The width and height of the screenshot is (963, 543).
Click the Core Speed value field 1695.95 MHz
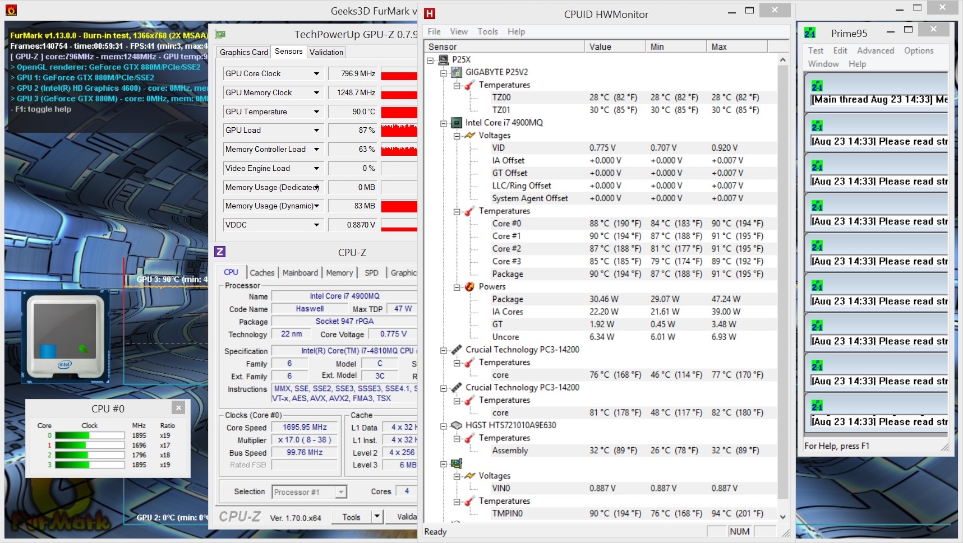pos(305,427)
